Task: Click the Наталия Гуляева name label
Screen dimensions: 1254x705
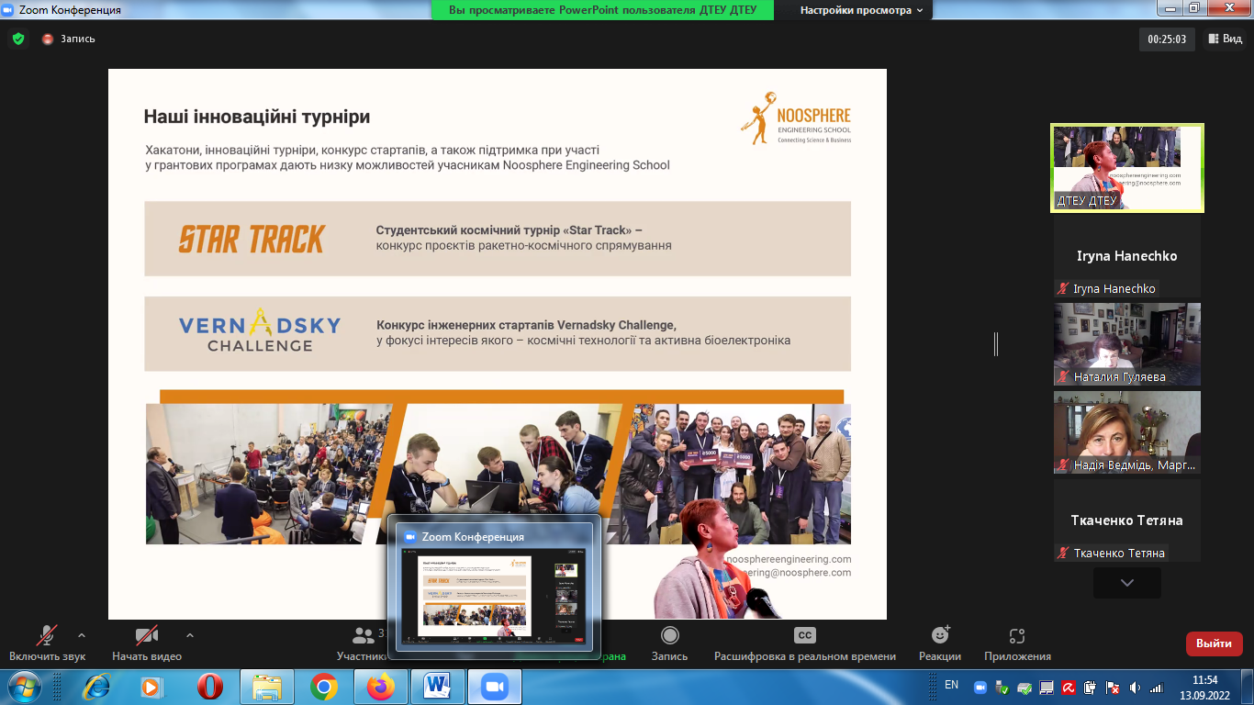Action: coord(1111,376)
